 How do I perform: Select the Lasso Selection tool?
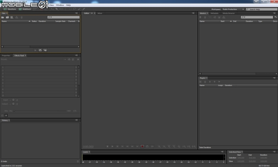(x=75, y=9)
